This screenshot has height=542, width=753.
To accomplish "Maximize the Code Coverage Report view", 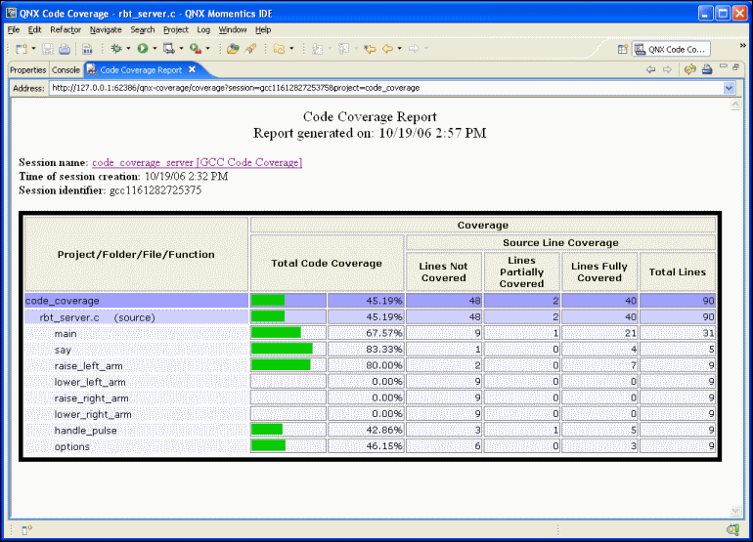I will (736, 68).
